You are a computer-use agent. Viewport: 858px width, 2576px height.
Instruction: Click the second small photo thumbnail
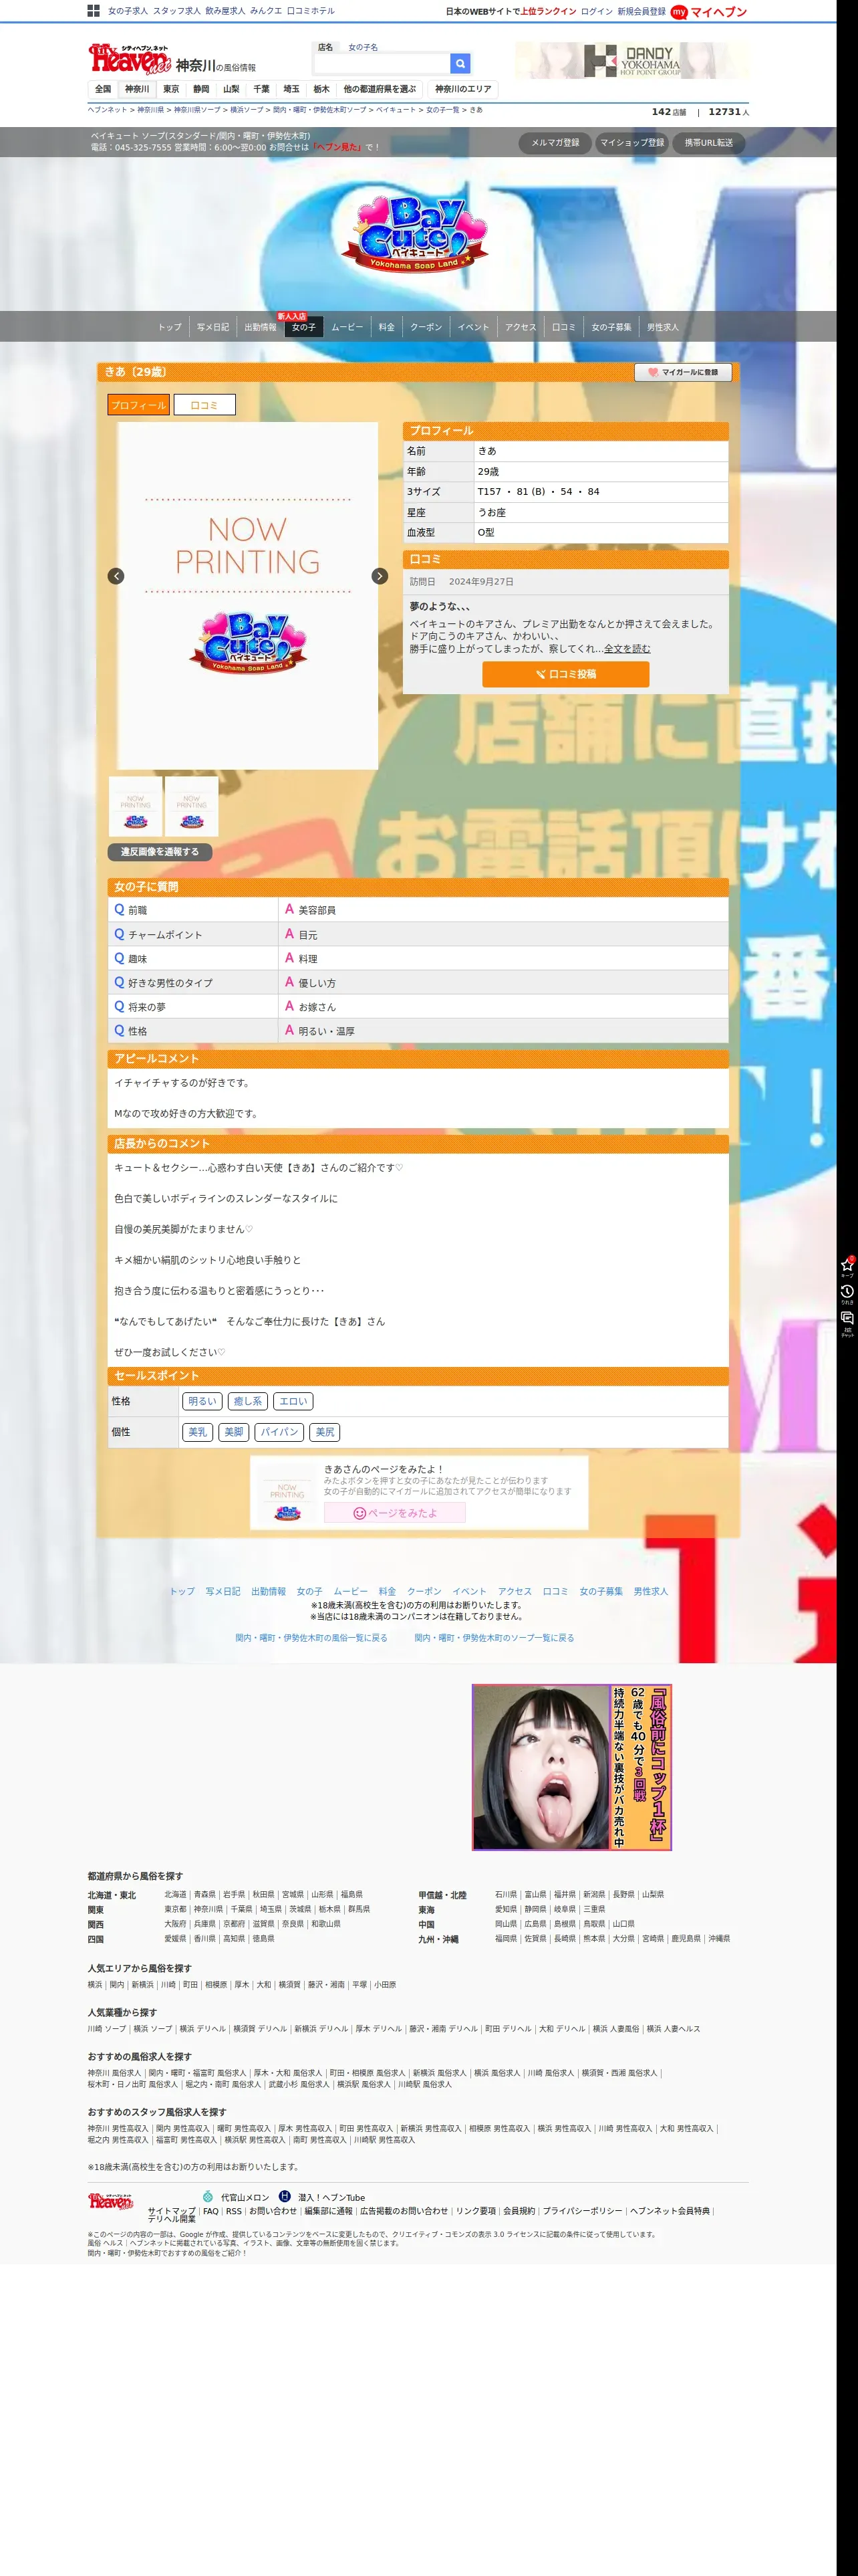192,806
